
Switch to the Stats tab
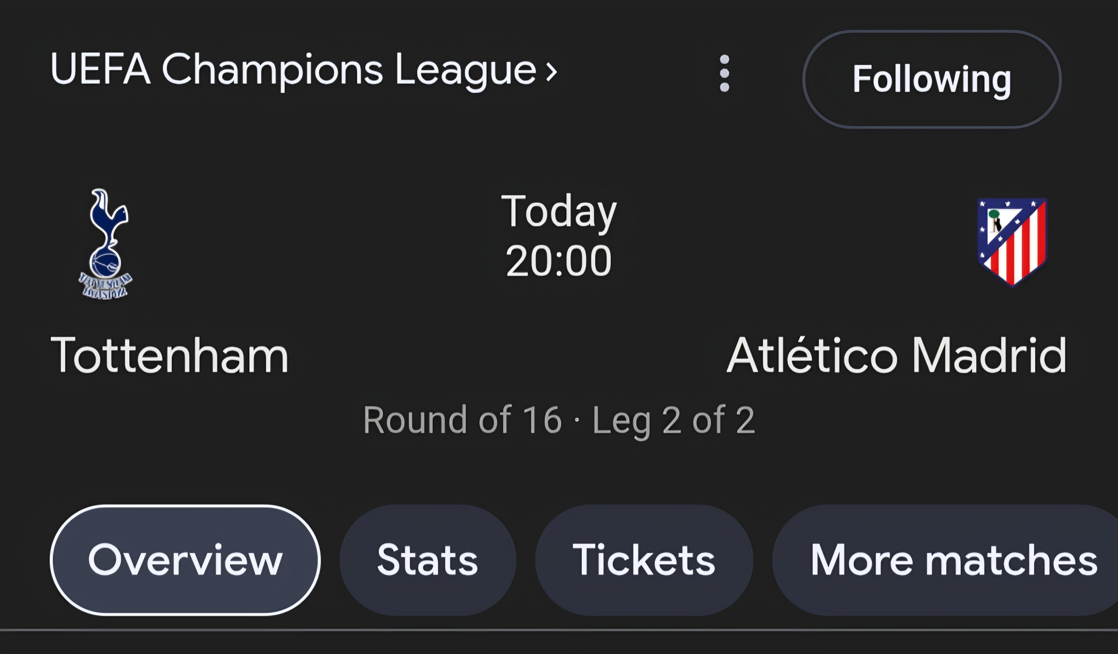pyautogui.click(x=428, y=560)
